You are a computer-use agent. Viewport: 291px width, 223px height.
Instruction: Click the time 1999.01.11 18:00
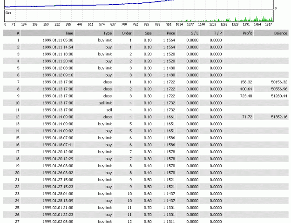point(58,54)
